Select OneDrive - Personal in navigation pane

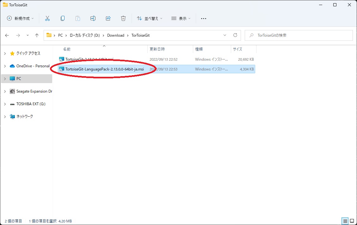coord(27,66)
